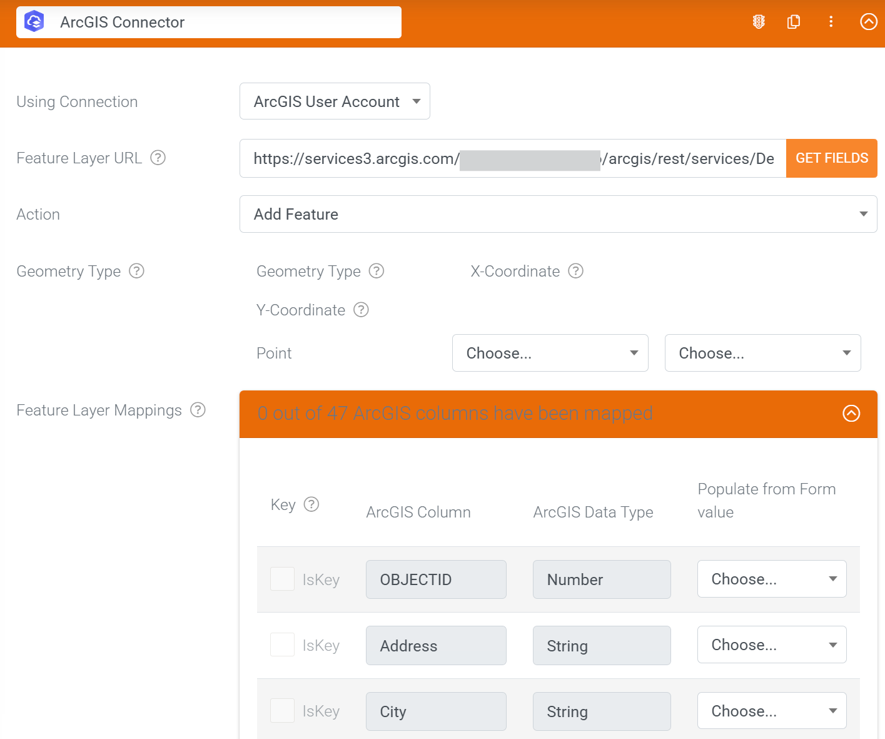The height and width of the screenshot is (739, 885).
Task: Open the Action dropdown showing Add Feature
Action: (558, 214)
